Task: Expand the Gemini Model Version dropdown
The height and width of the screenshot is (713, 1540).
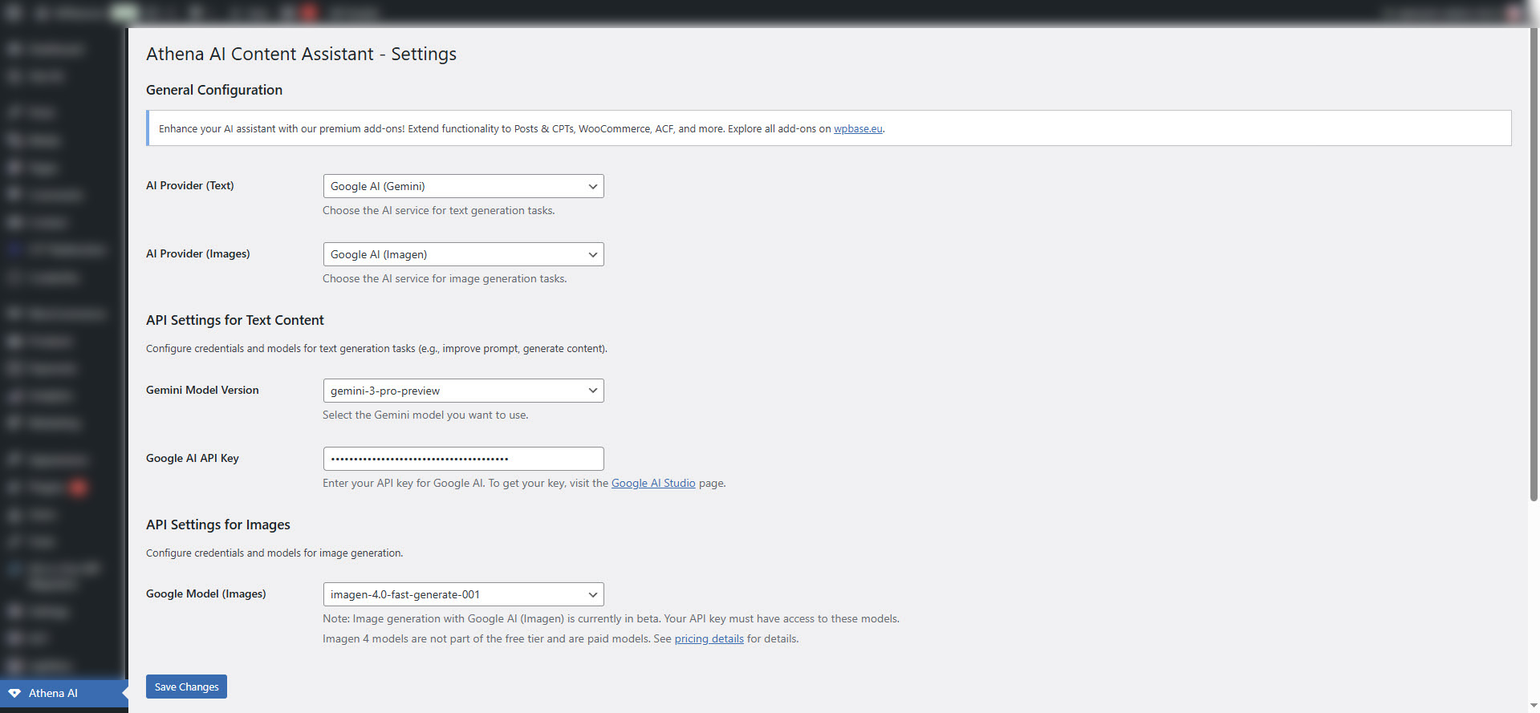Action: click(463, 391)
